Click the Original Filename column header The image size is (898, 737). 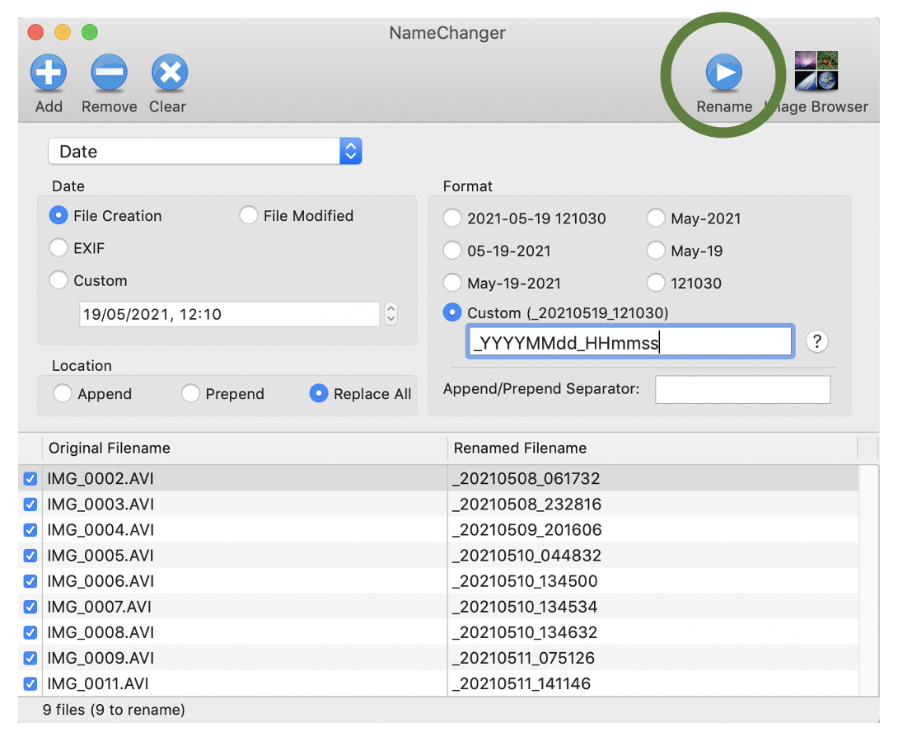[x=245, y=448]
